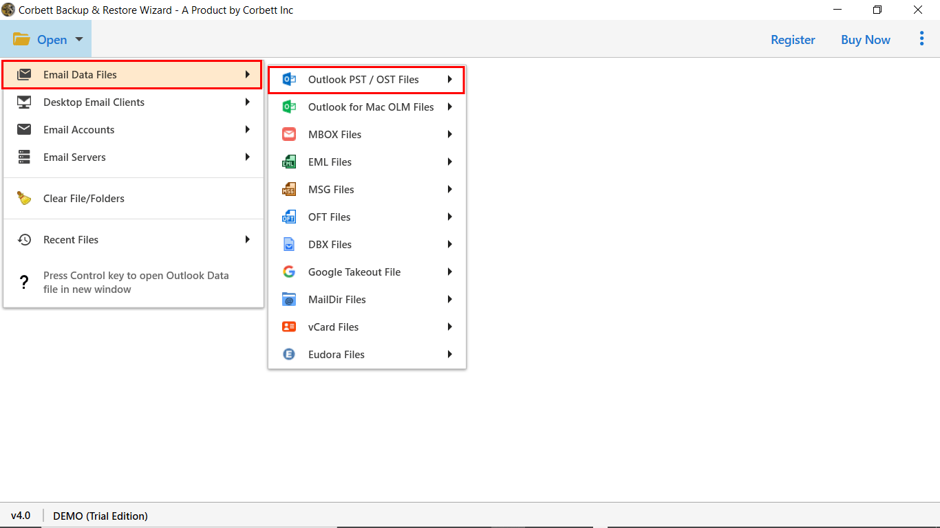This screenshot has height=528, width=940.
Task: Click the Open button label
Action: (x=52, y=40)
